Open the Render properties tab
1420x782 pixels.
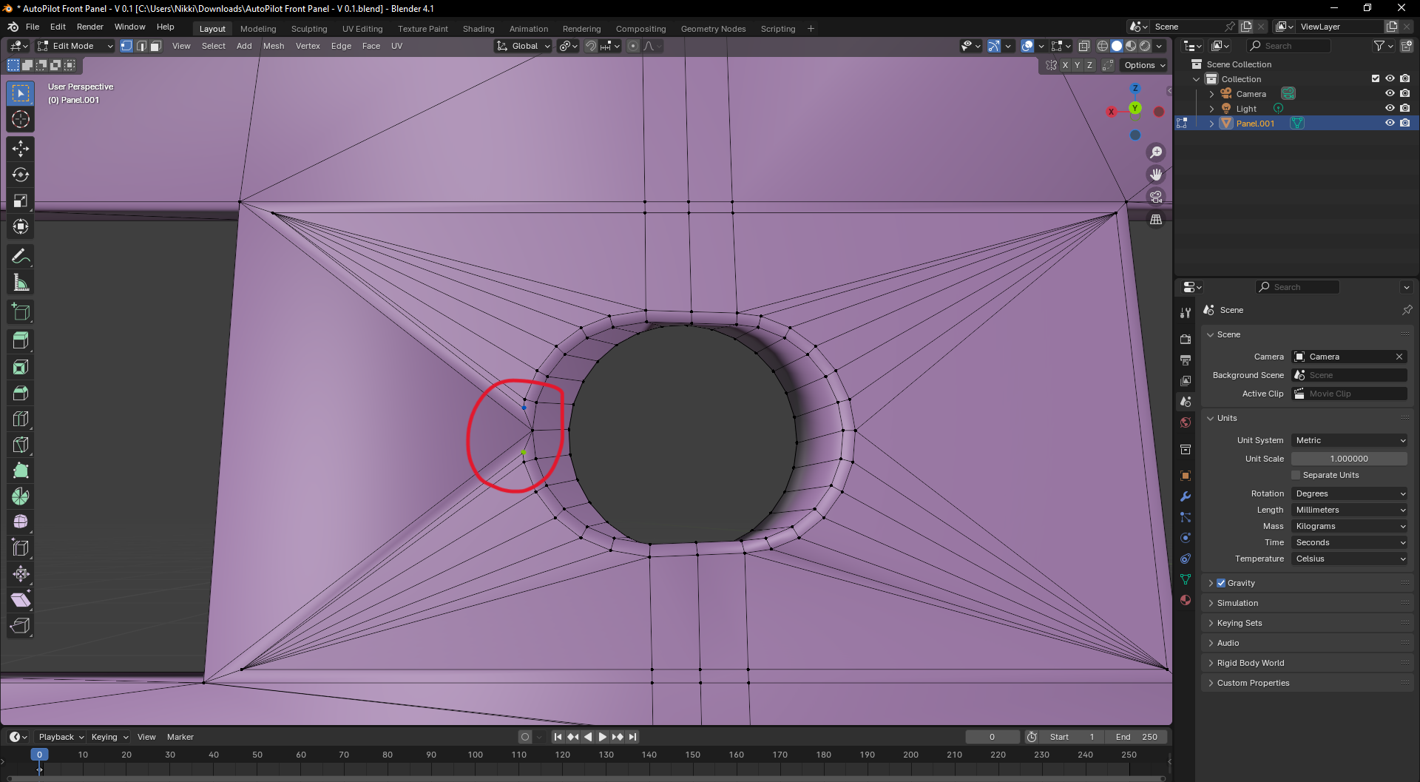[x=1186, y=339]
